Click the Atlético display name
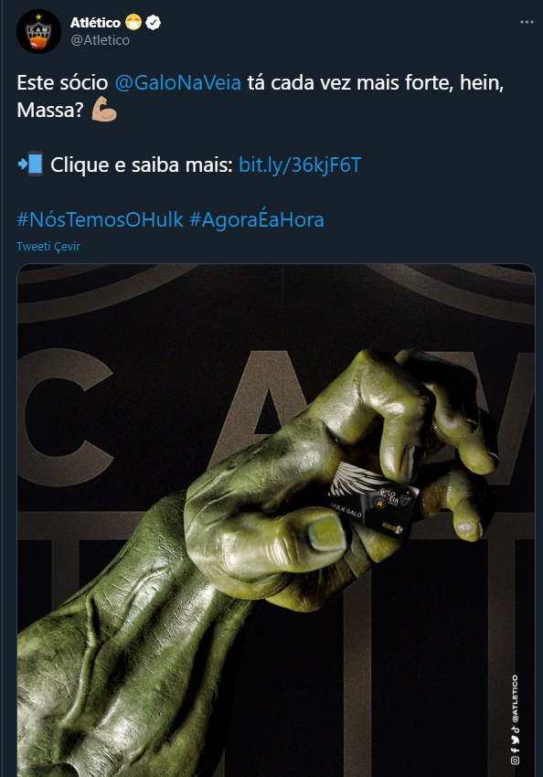Image resolution: width=543 pixels, height=777 pixels. (95, 22)
